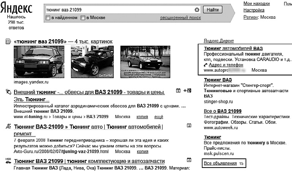Open the images icon beside «тюнинг ваз 21099»
The width and height of the screenshot is (292, 171).
8,42
